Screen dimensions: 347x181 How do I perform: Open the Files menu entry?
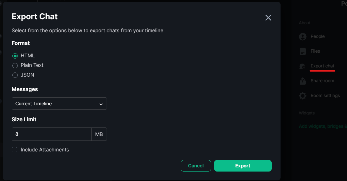315,51
